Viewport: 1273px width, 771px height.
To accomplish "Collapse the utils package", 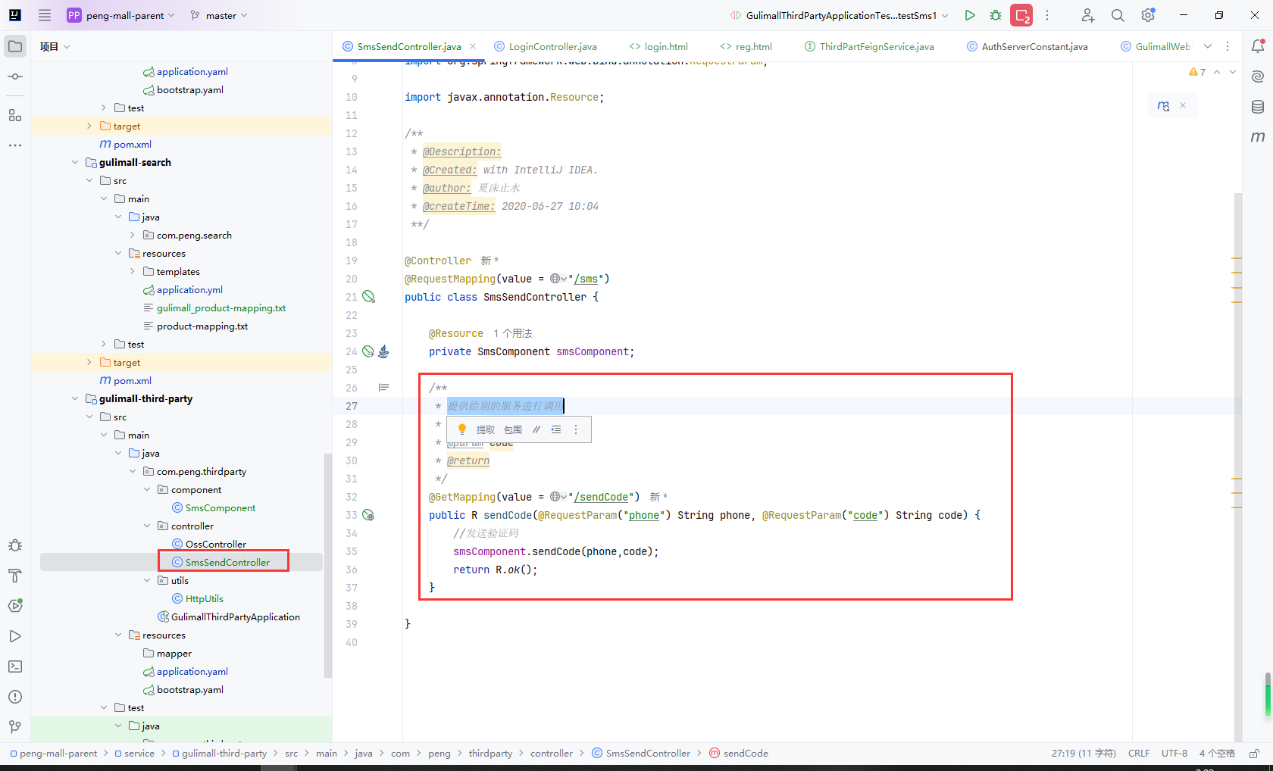I will [x=147, y=580].
